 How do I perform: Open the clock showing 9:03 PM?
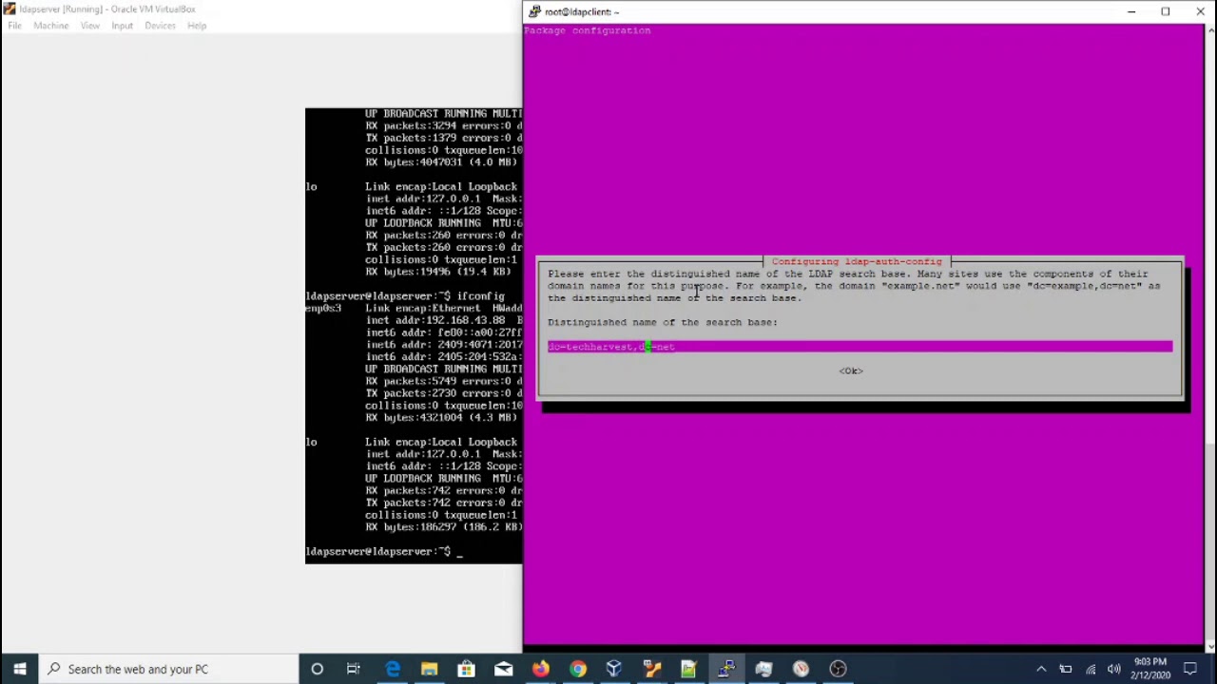click(x=1150, y=669)
